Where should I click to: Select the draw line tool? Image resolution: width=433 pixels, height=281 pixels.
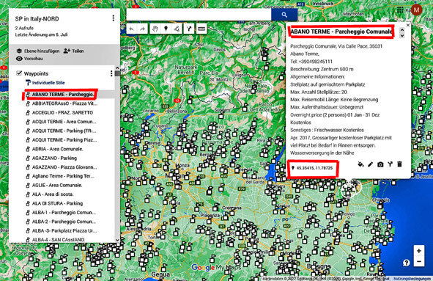[x=177, y=29]
